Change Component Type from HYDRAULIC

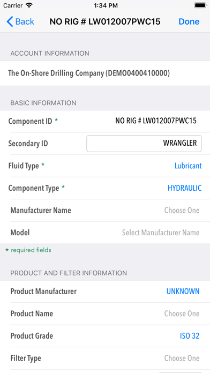105,188
